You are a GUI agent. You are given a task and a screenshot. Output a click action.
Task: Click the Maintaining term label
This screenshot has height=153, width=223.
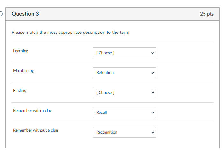click(x=23, y=71)
